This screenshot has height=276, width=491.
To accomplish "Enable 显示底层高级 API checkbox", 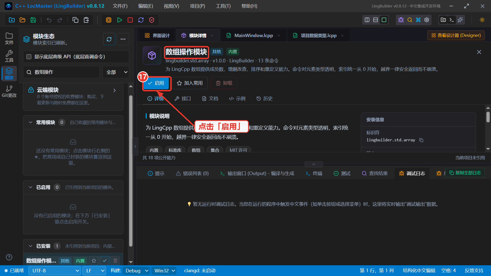I will click(29, 57).
